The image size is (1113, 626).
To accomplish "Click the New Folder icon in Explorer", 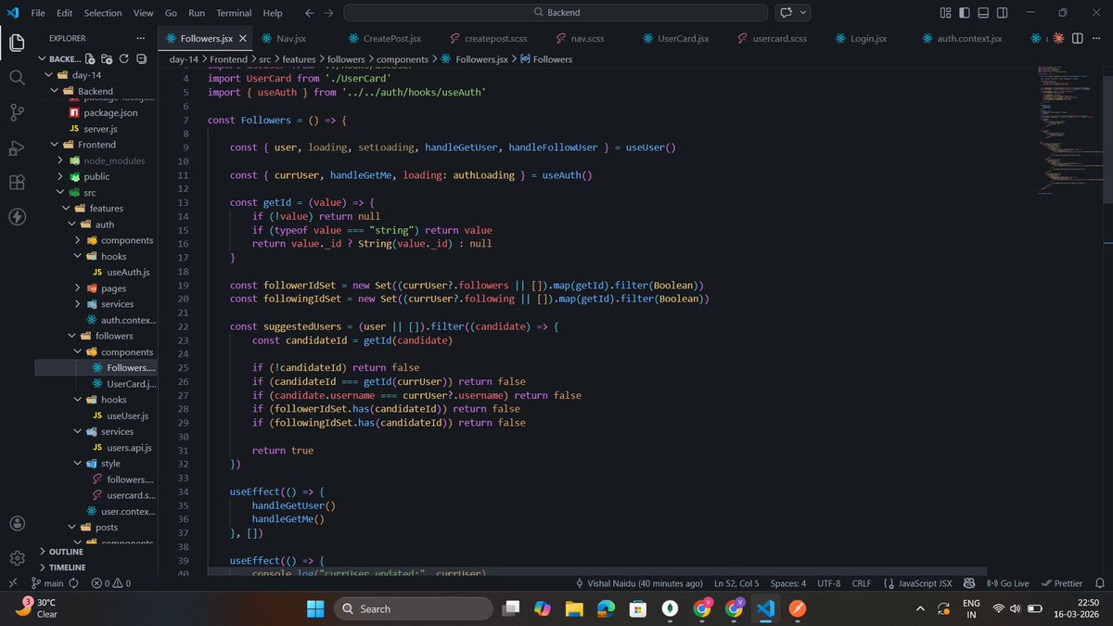I will 107,58.
